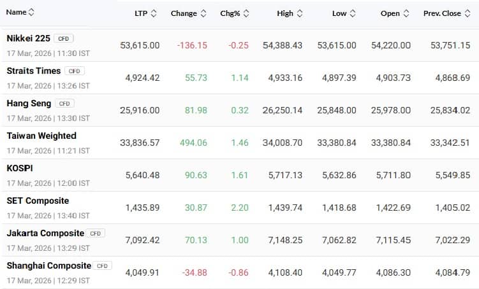The height and width of the screenshot is (289, 479).
Task: Sort by LTP column arrows
Action: point(154,13)
